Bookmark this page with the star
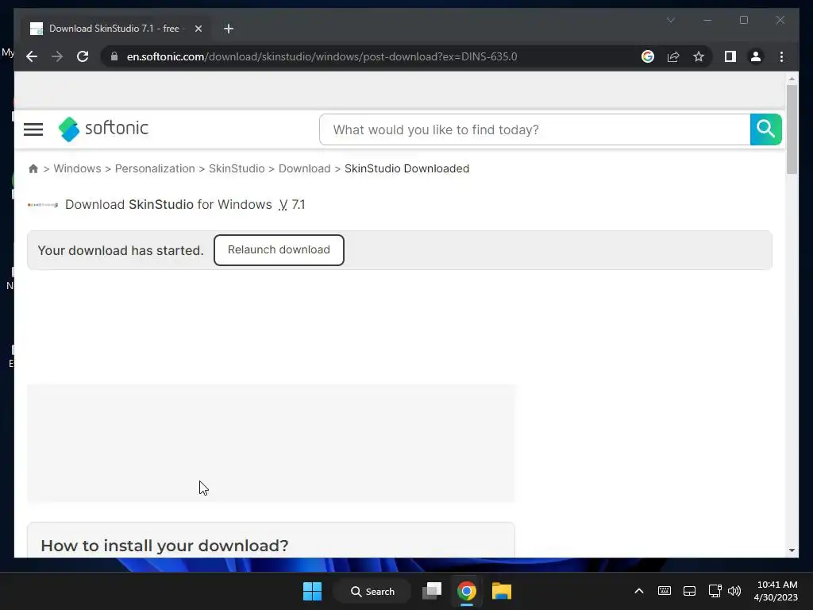This screenshot has height=610, width=813. (699, 56)
